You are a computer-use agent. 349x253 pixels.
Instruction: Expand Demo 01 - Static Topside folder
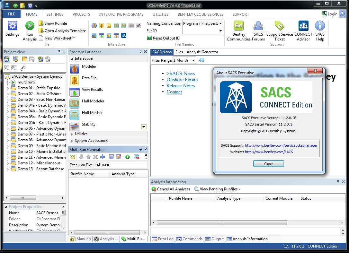(x=8, y=88)
